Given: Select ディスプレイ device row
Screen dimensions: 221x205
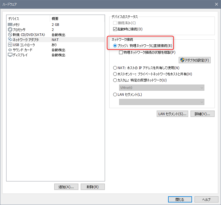Looking at the screenshot, I should click(x=56, y=55).
